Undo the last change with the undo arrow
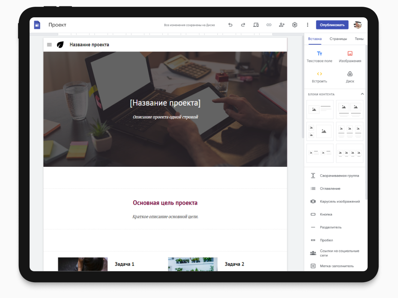 230,24
